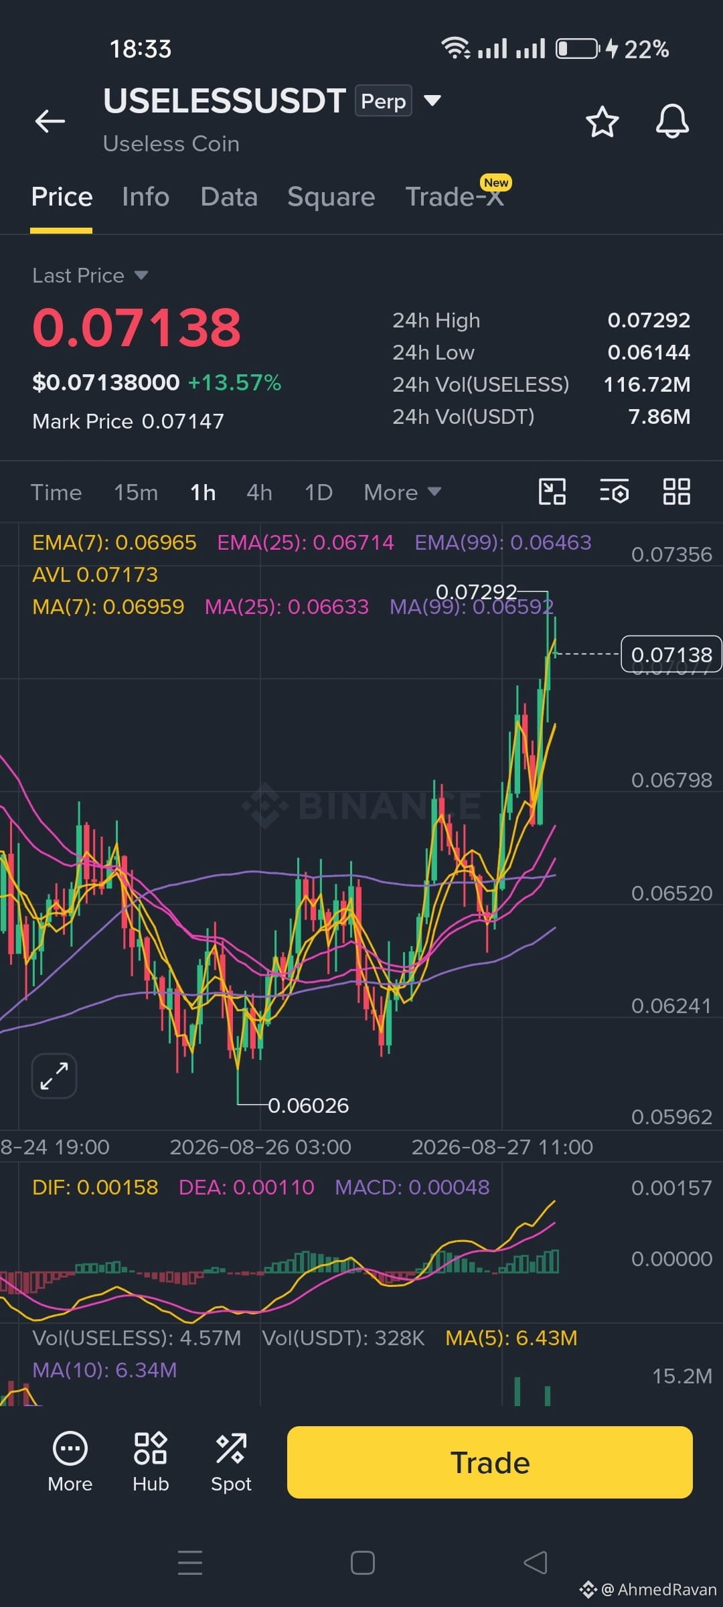The image size is (723, 1607).
Task: Expand Last Price type dropdown
Action: [x=141, y=275]
